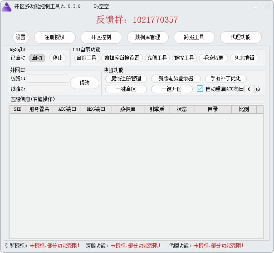Open 手游热更 mobile hot update
Screen dimensions: 274x253
(213, 58)
